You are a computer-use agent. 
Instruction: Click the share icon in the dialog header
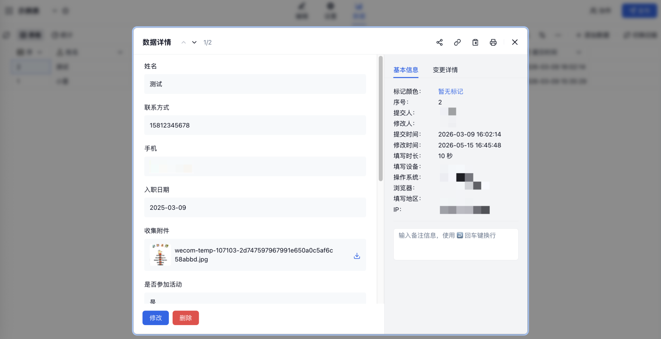(440, 42)
